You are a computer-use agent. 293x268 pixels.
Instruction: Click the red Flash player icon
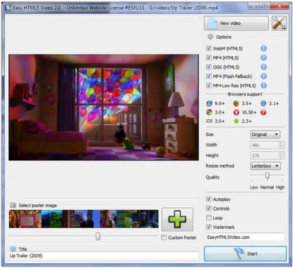coord(263,112)
